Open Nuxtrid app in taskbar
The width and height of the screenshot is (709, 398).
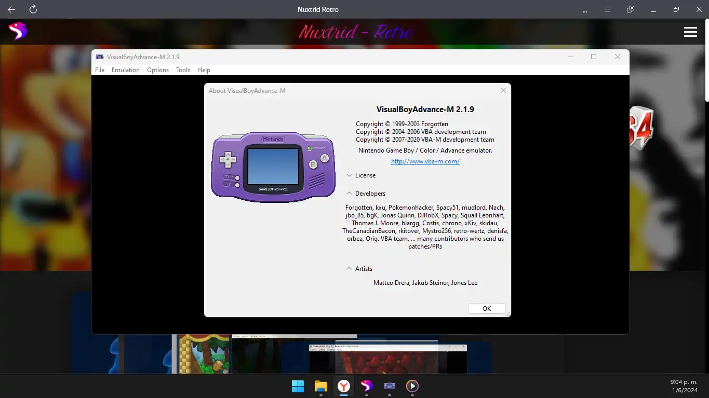(367, 386)
